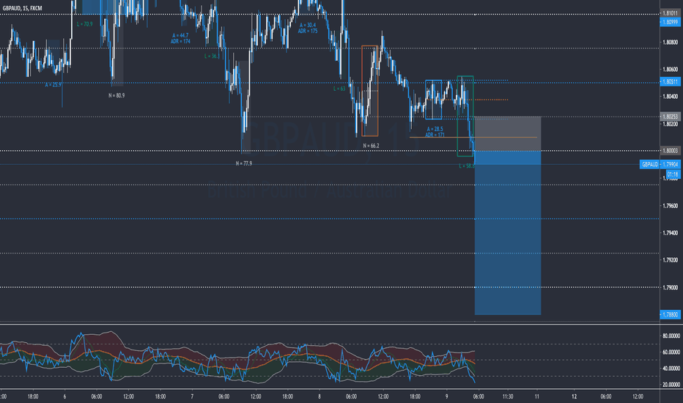The height and width of the screenshot is (403, 683).
Task: Click date 6 on the time axis
Action: coord(64,396)
